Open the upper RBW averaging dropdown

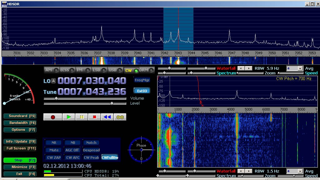294,68
